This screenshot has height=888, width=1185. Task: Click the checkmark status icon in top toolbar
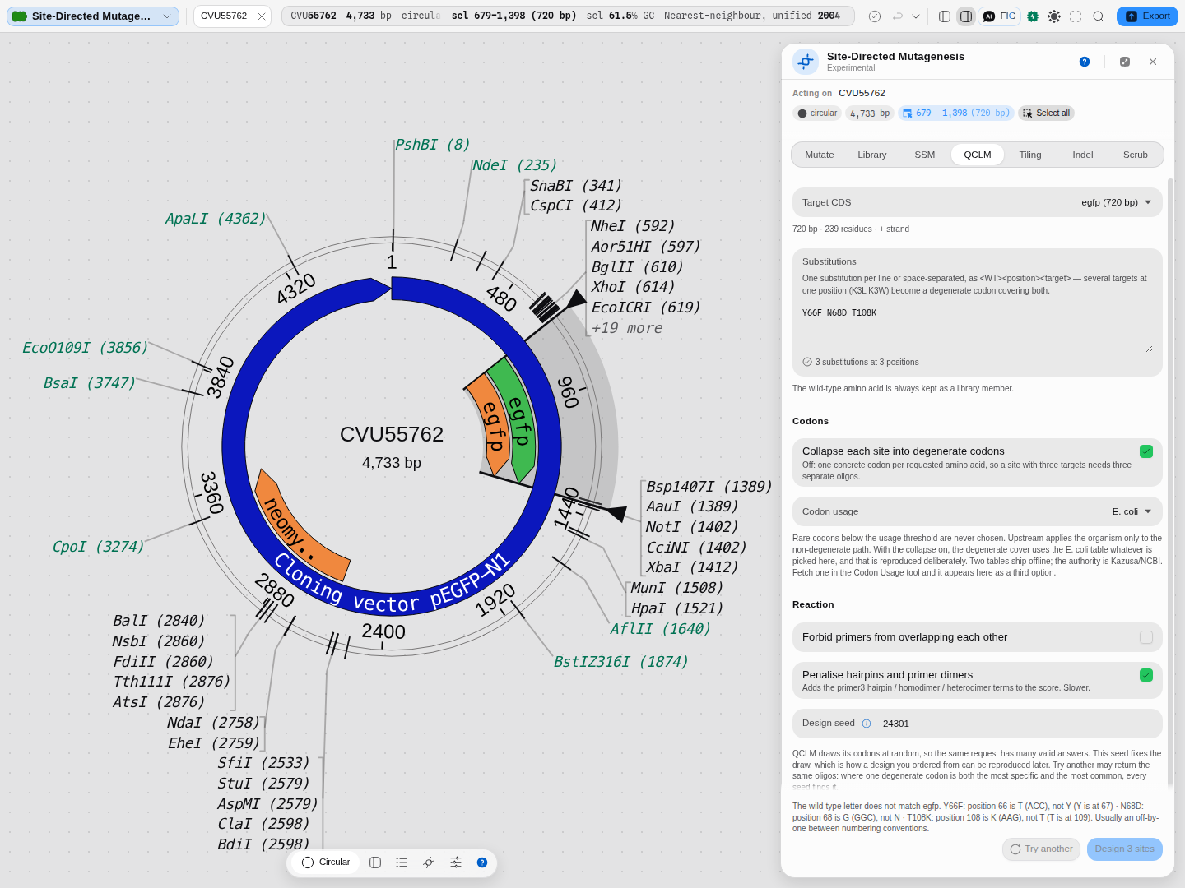tap(875, 16)
